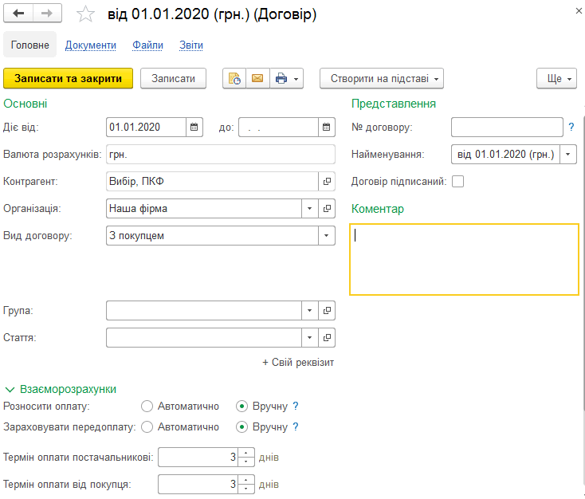Click the Організація field 'Наша фірма'

click(204, 208)
